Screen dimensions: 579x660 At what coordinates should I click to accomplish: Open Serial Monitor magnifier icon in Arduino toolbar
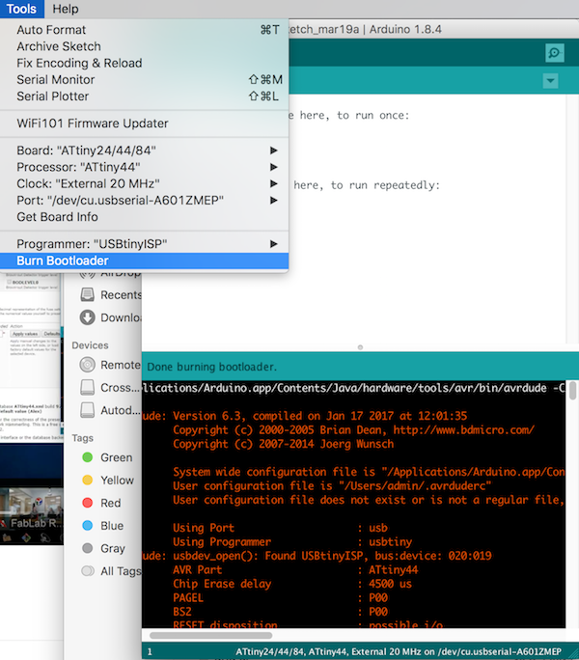click(555, 53)
